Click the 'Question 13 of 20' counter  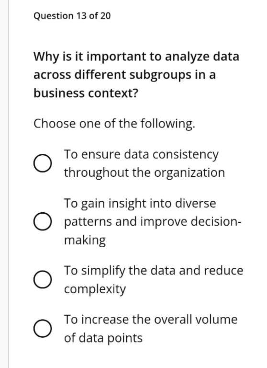tap(72, 16)
